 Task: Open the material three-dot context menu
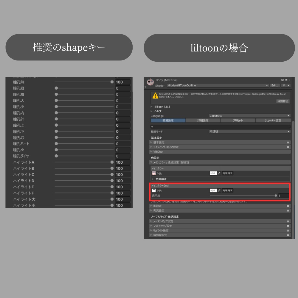click(x=290, y=80)
